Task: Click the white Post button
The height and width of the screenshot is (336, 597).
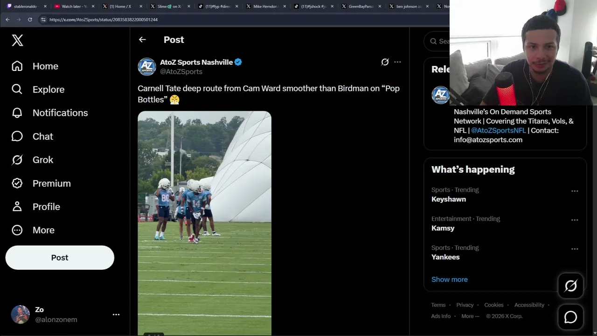Action: tap(60, 258)
